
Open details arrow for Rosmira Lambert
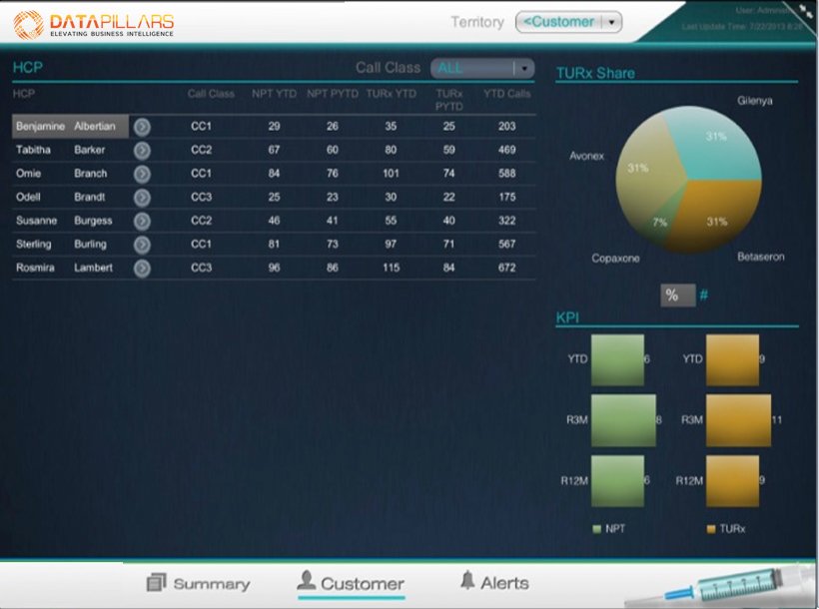click(142, 268)
